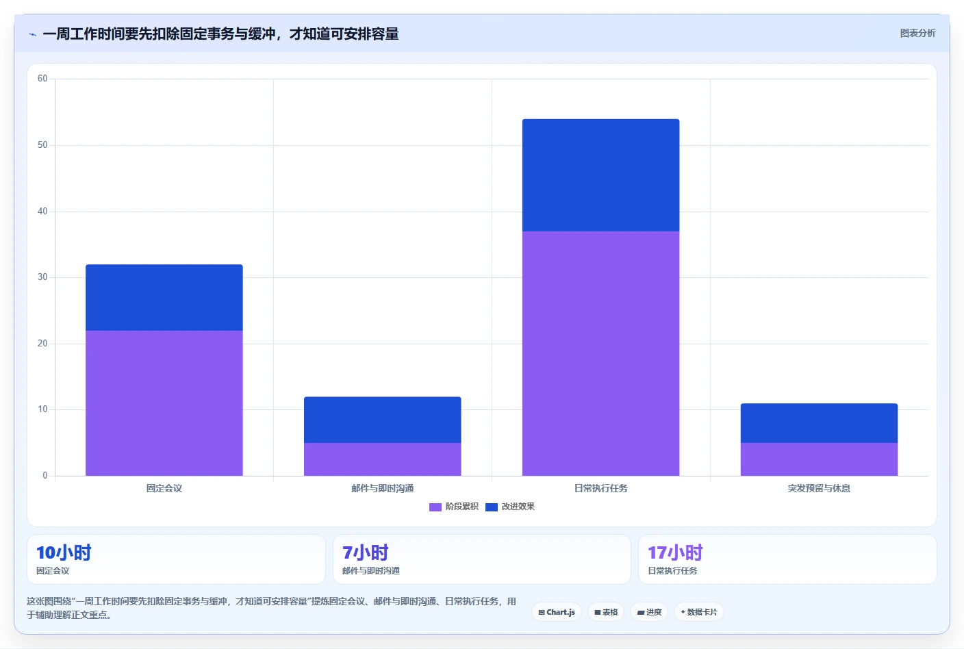Click the blue bar segment for 日常执行任务
Image resolution: width=964 pixels, height=649 pixels.
[x=601, y=175]
